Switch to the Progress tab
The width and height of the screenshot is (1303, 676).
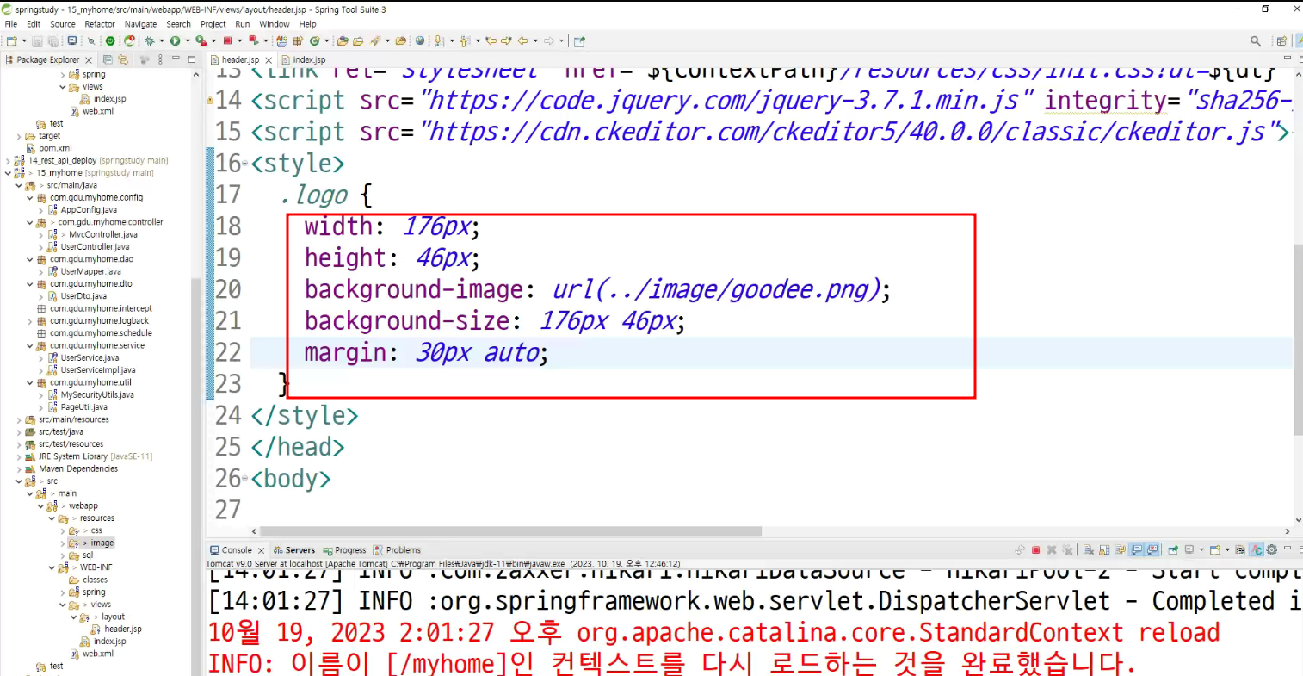click(x=345, y=549)
